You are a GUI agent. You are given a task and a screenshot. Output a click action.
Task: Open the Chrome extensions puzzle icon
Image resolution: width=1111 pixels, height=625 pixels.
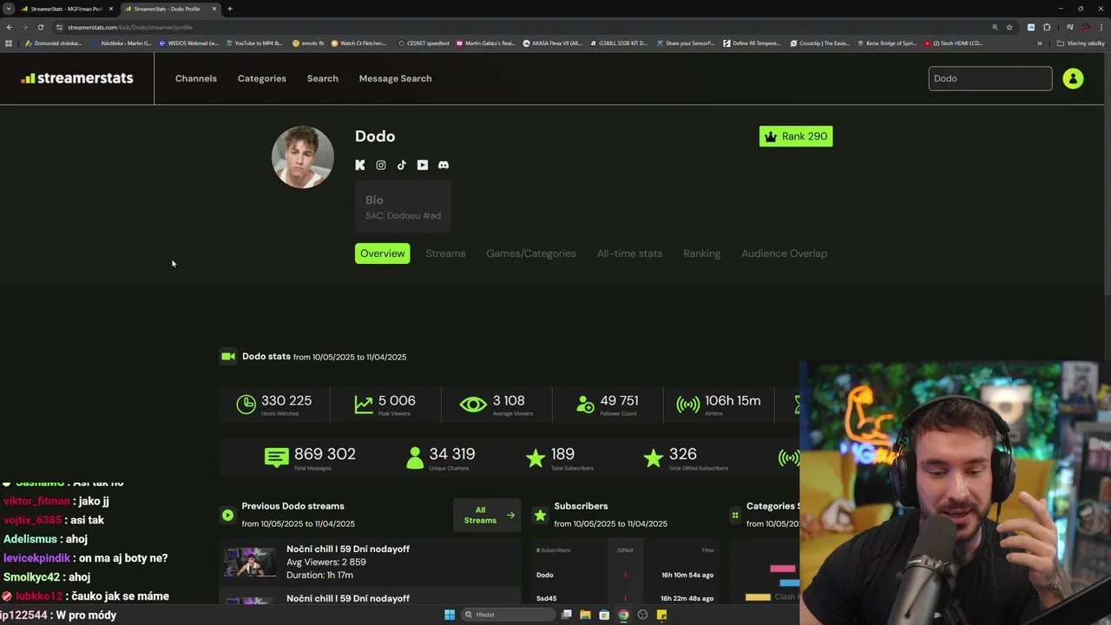1047,27
